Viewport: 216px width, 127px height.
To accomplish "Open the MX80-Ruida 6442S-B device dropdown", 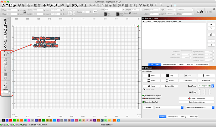I will [200, 107].
